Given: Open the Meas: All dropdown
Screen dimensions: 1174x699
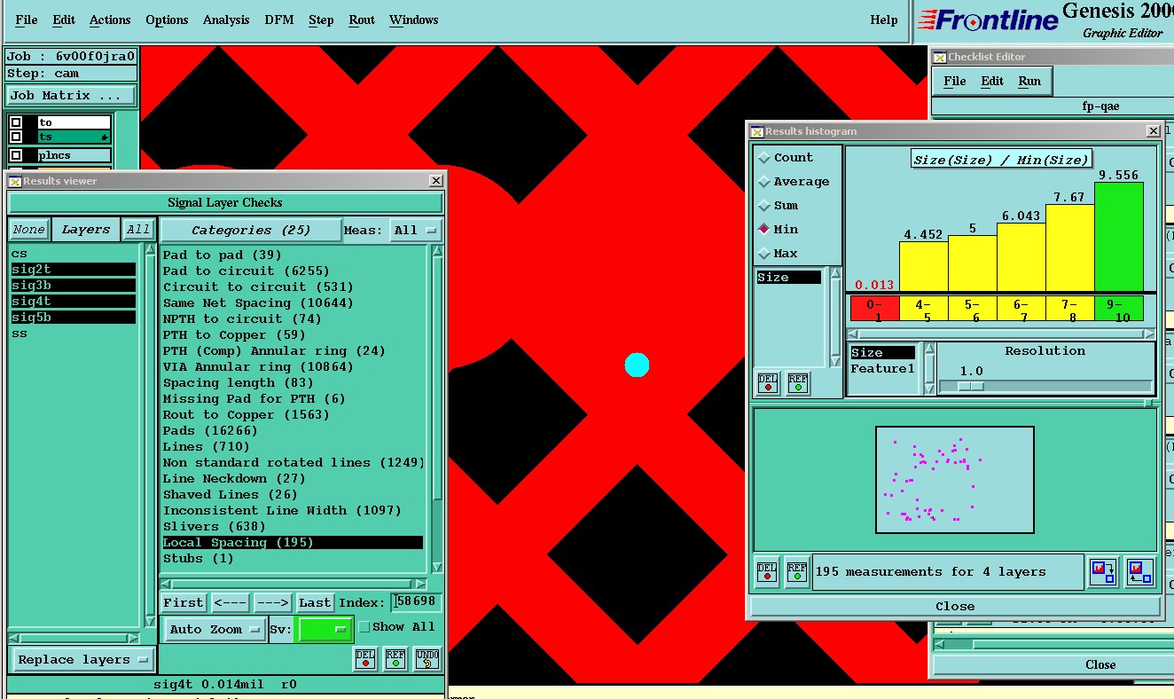Looking at the screenshot, I should [x=416, y=231].
